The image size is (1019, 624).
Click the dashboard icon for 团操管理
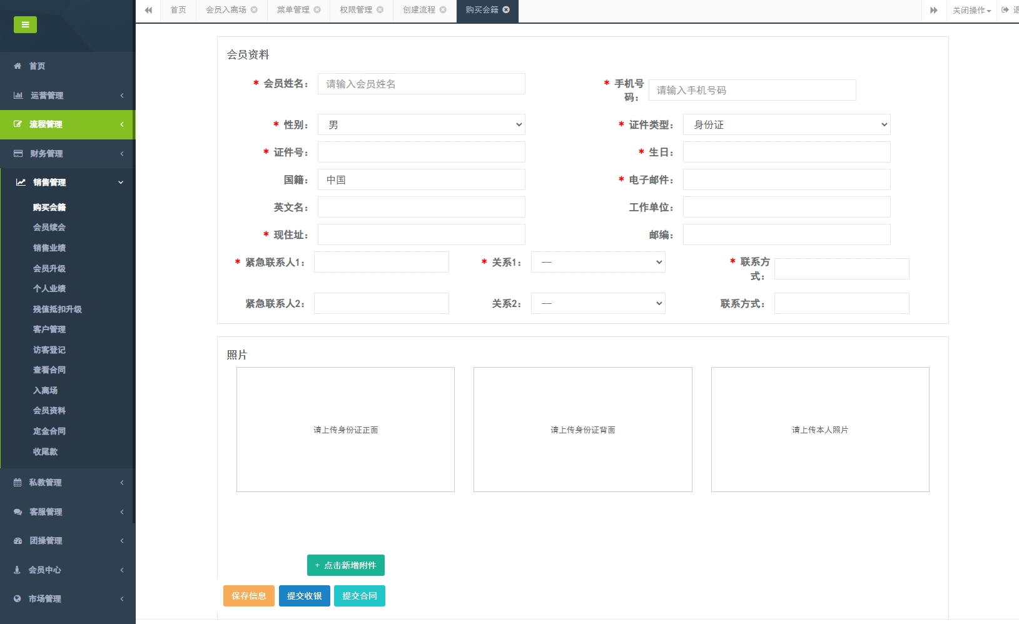point(18,540)
